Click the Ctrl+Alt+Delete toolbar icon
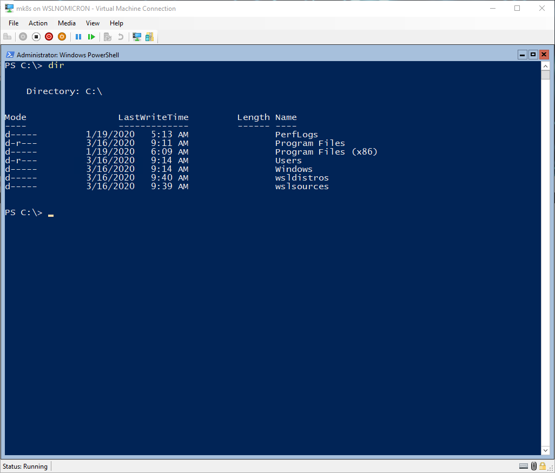This screenshot has width=555, height=473. pyautogui.click(x=8, y=37)
